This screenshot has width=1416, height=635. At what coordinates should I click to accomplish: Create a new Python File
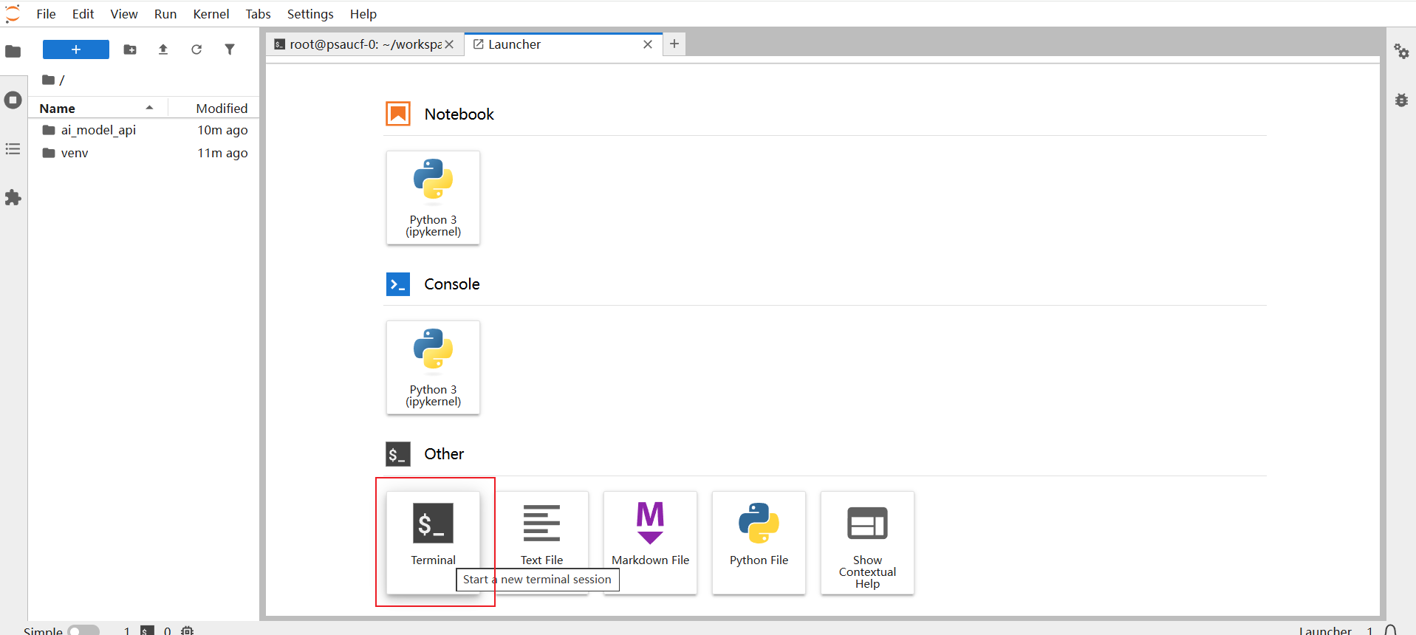click(759, 543)
